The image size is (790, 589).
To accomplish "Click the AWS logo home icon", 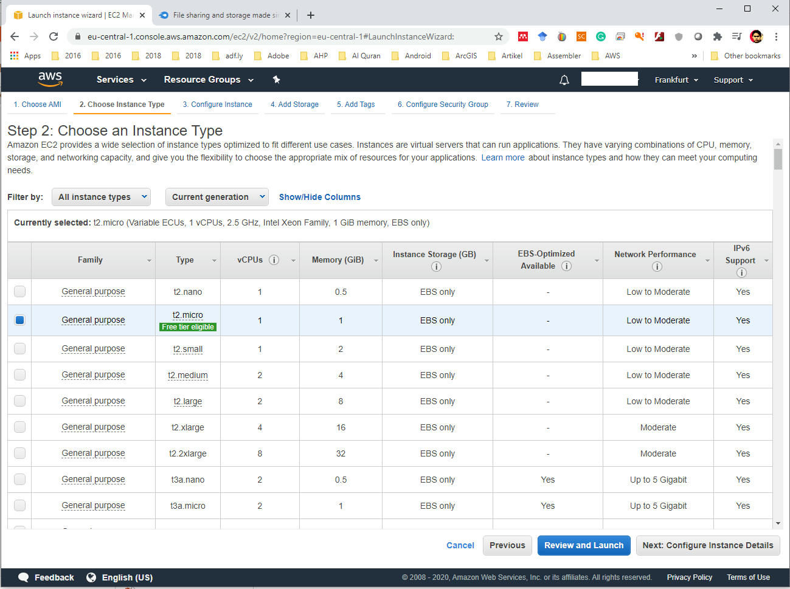I will point(50,79).
